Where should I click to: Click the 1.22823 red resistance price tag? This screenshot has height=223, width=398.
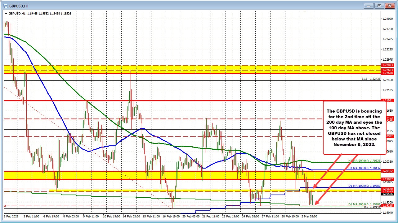(x=387, y=66)
